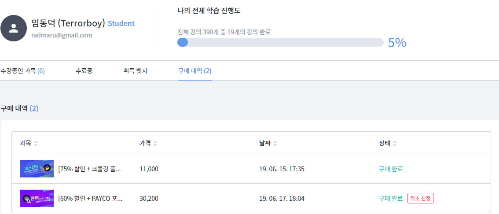
Task: Switch to the 수료증 tab
Action: click(x=84, y=71)
